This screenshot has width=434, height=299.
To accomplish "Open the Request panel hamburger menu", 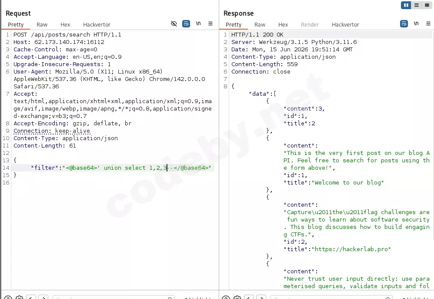I will click(210, 24).
